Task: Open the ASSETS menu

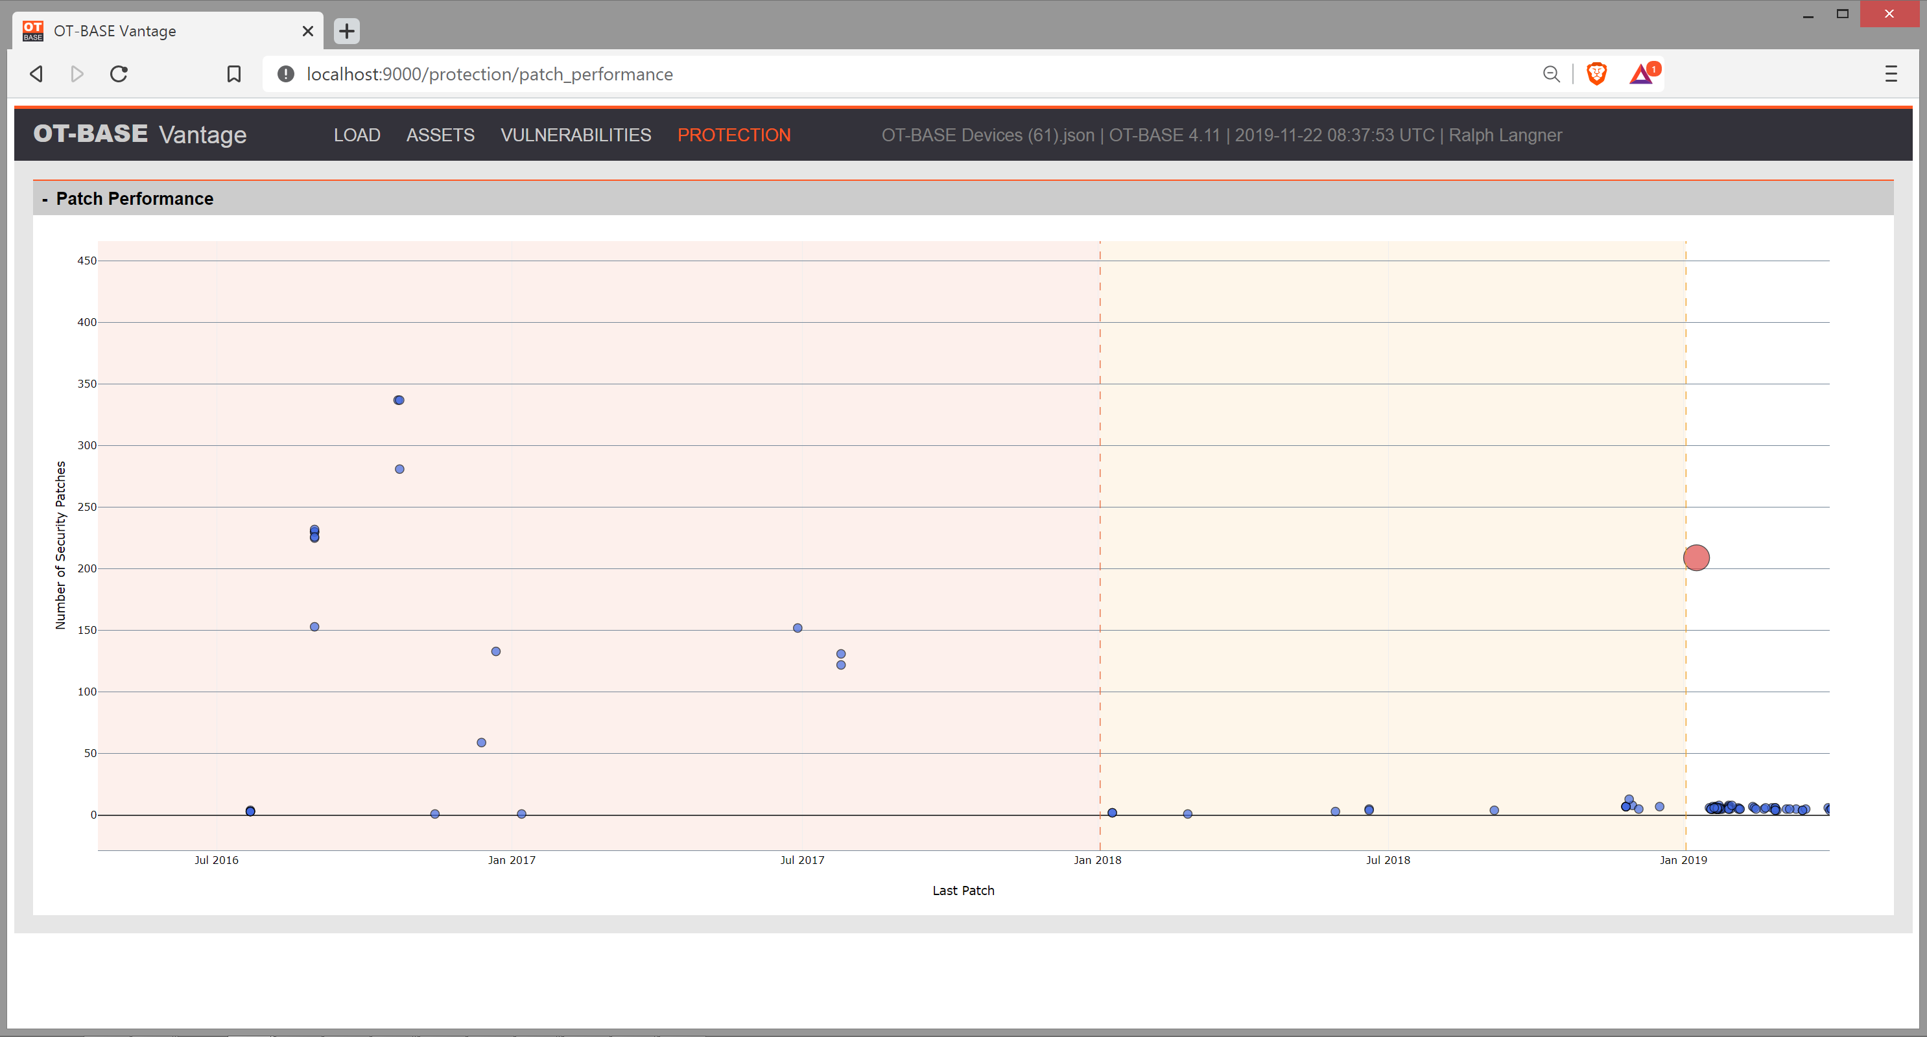Action: (x=441, y=135)
